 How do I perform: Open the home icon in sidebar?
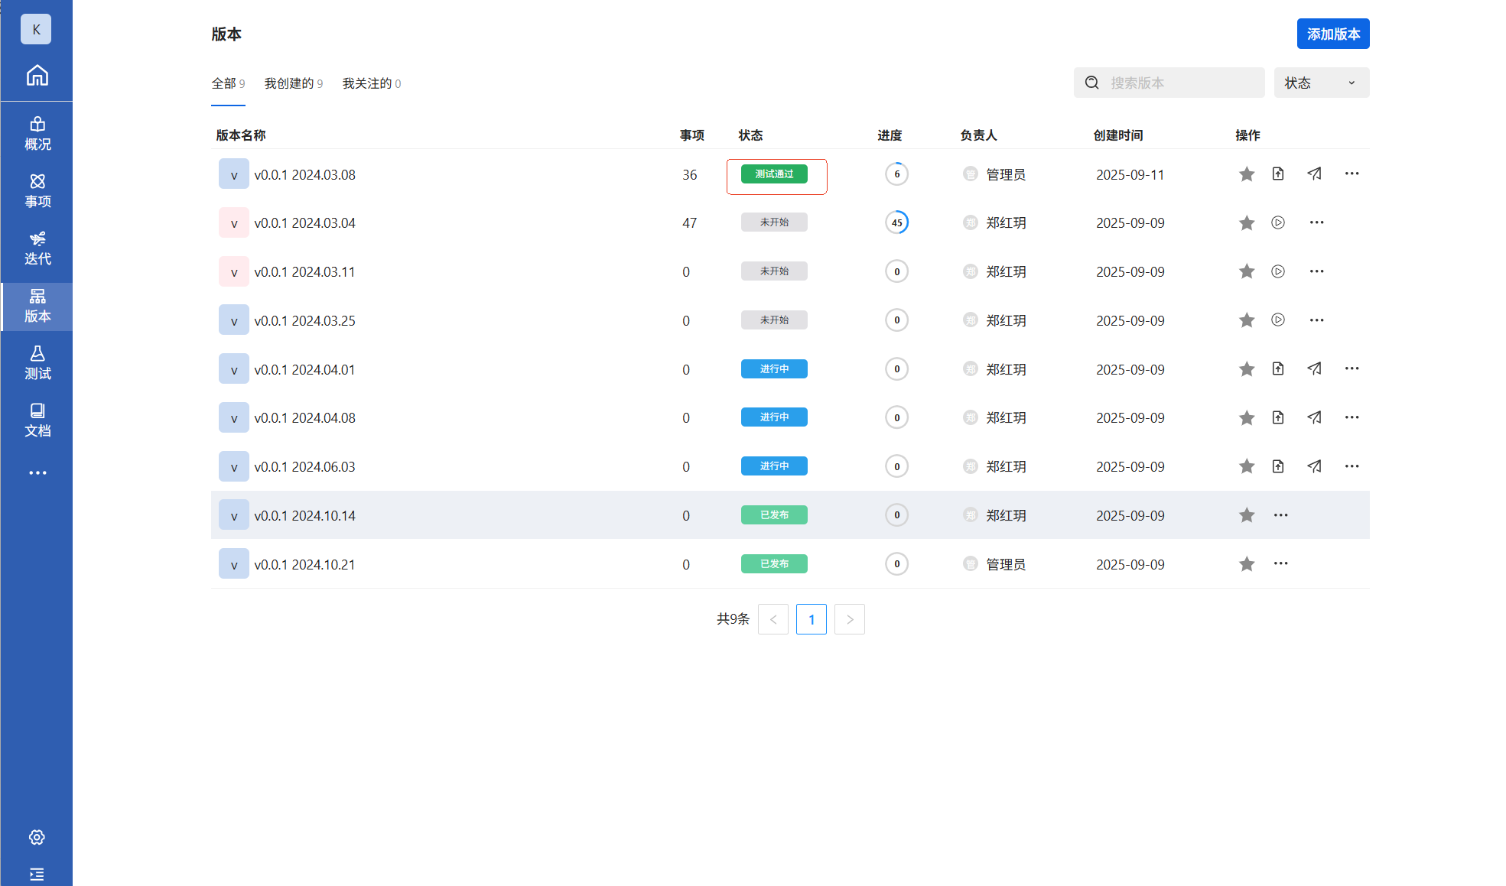tap(37, 75)
